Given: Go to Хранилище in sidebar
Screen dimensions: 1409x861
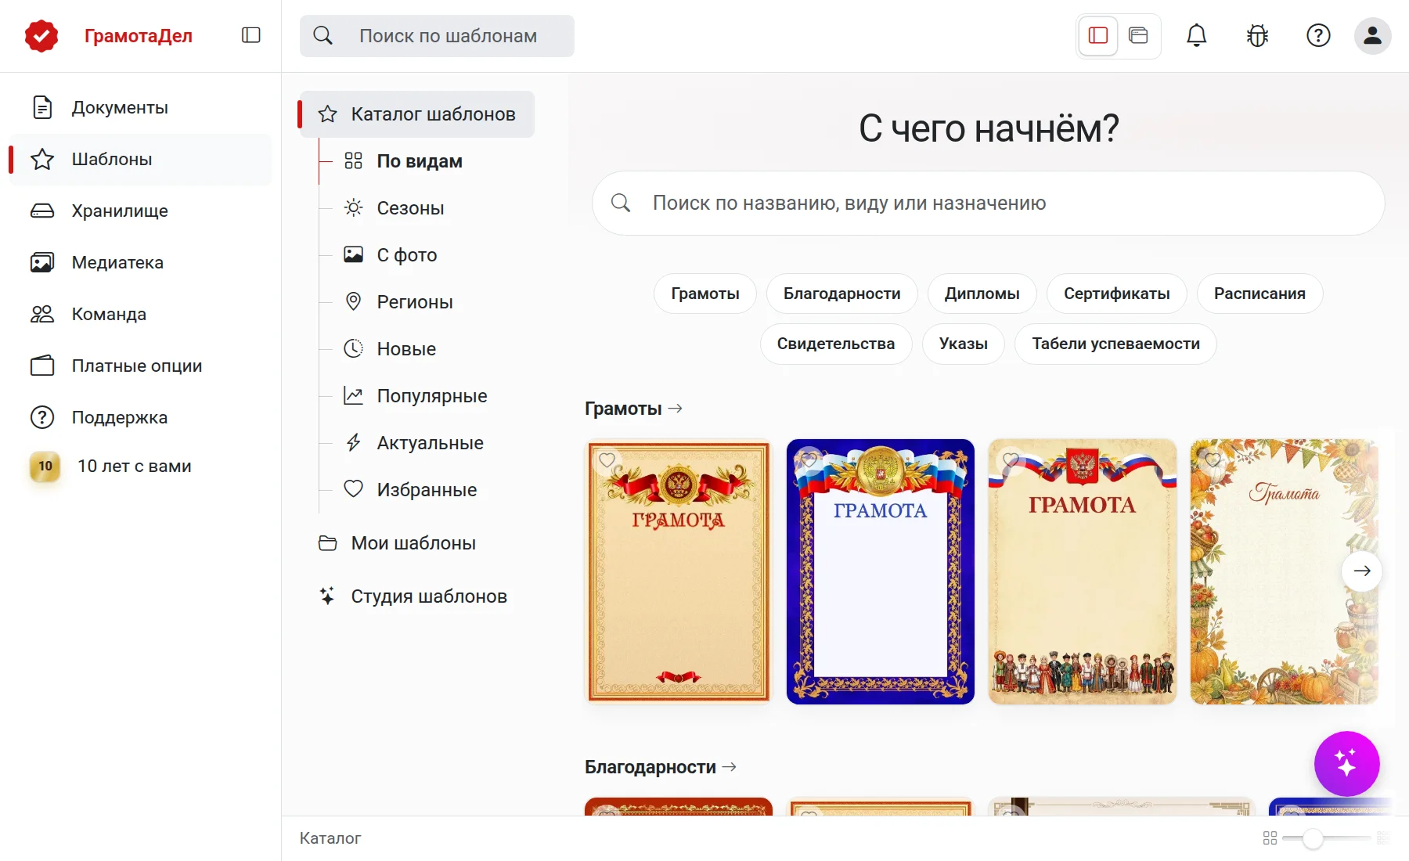Looking at the screenshot, I should click(x=140, y=211).
